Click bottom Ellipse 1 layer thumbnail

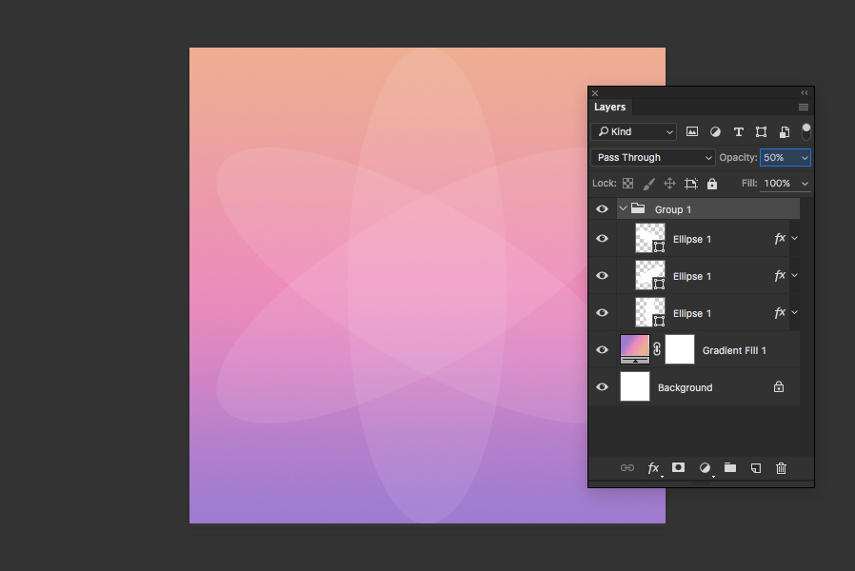coord(650,312)
